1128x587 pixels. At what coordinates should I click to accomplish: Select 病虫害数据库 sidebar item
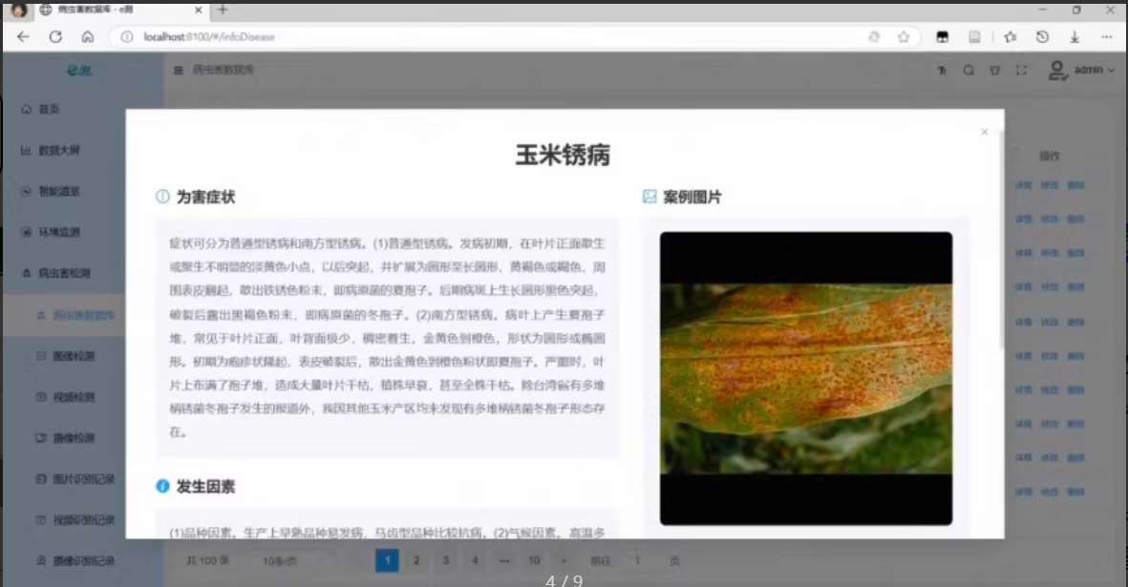(x=83, y=315)
